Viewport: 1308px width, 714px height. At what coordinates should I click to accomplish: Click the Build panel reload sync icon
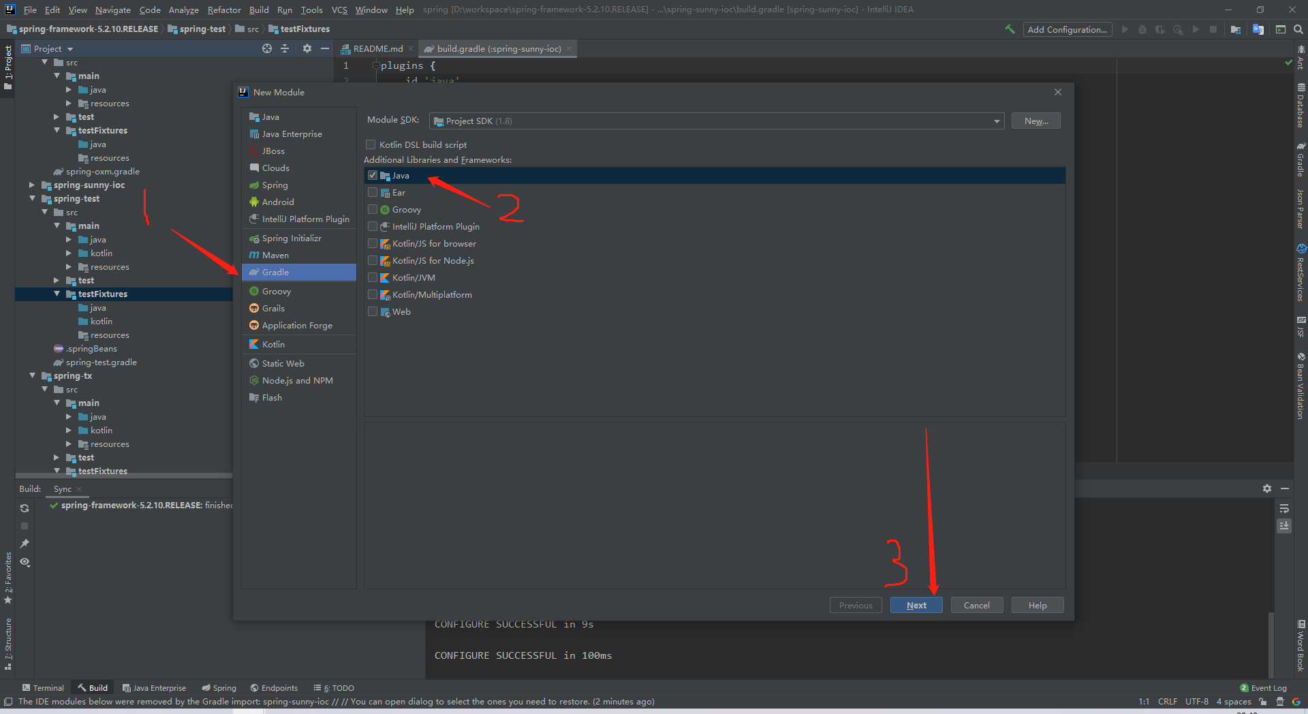pyautogui.click(x=25, y=508)
